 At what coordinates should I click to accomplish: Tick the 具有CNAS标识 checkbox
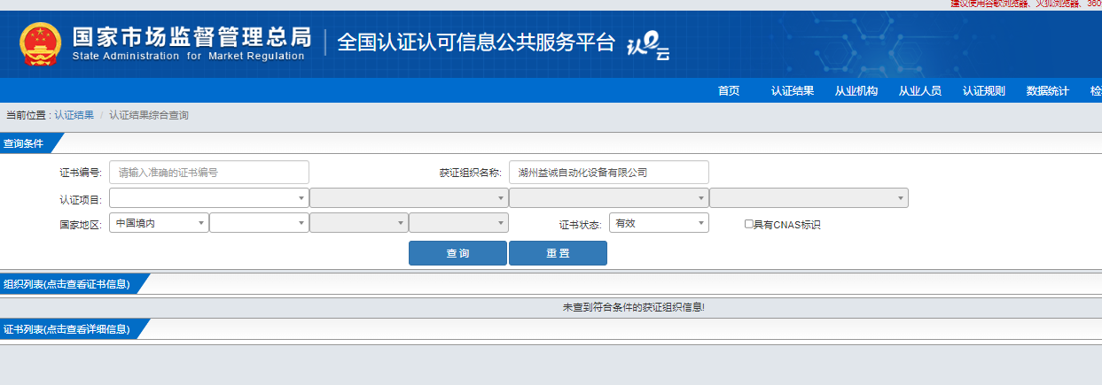coord(749,224)
